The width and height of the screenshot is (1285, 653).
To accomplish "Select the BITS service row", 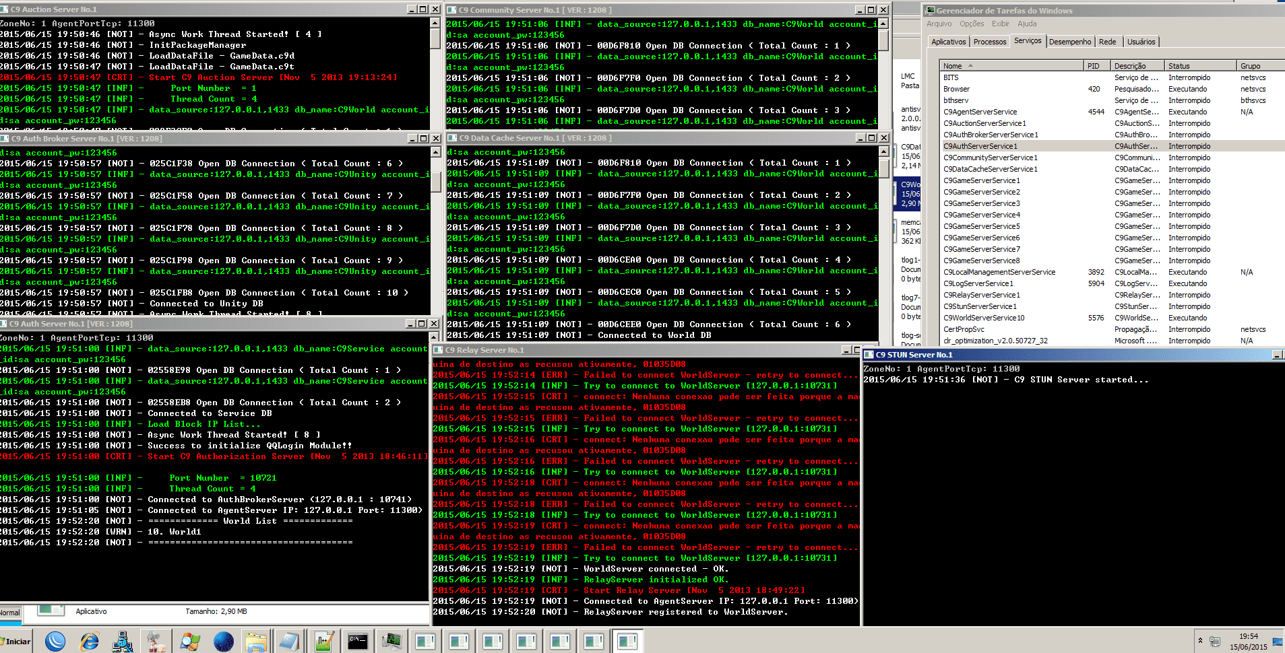I will pos(1112,77).
